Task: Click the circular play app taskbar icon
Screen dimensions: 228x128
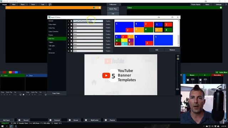Action: click(x=16, y=126)
